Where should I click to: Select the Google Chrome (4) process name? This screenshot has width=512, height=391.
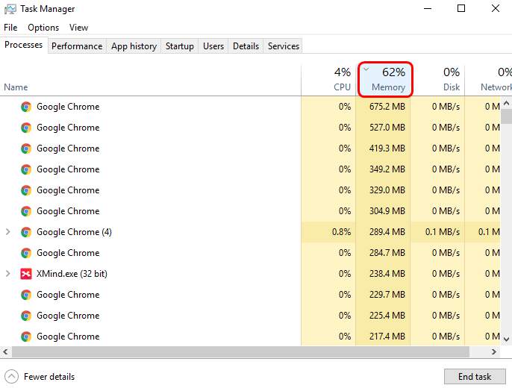(x=74, y=232)
